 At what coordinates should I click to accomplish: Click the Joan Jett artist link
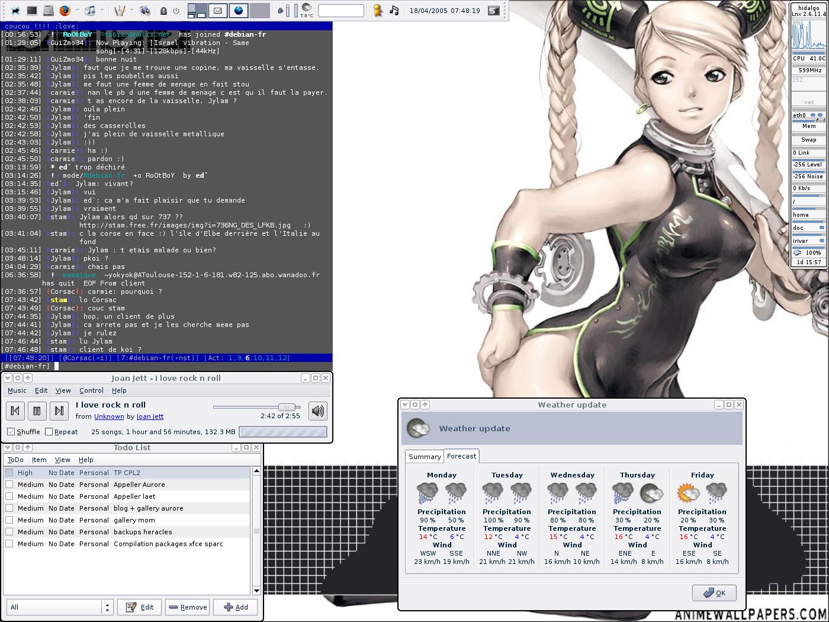click(x=150, y=416)
